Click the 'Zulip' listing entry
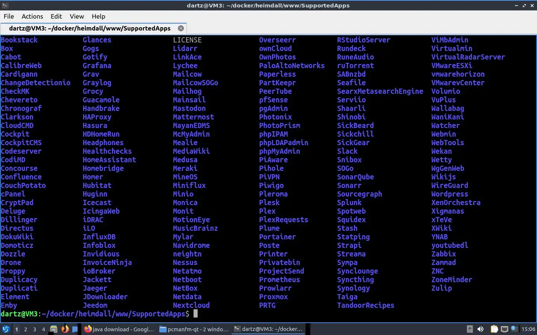 click(442, 288)
